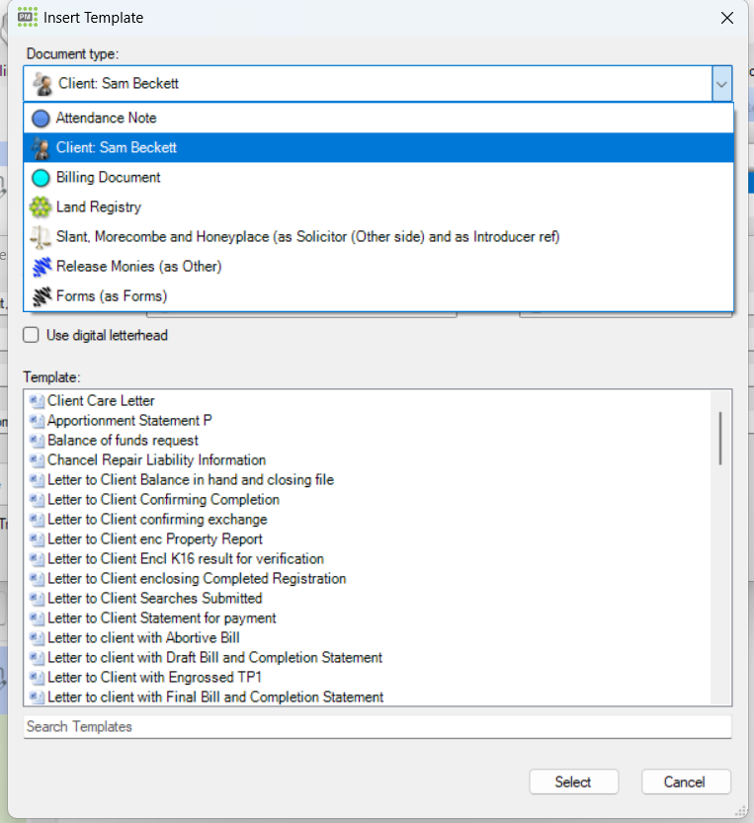Image resolution: width=754 pixels, height=823 pixels.
Task: Pick Release Monies (as Other) option
Action: point(138,267)
